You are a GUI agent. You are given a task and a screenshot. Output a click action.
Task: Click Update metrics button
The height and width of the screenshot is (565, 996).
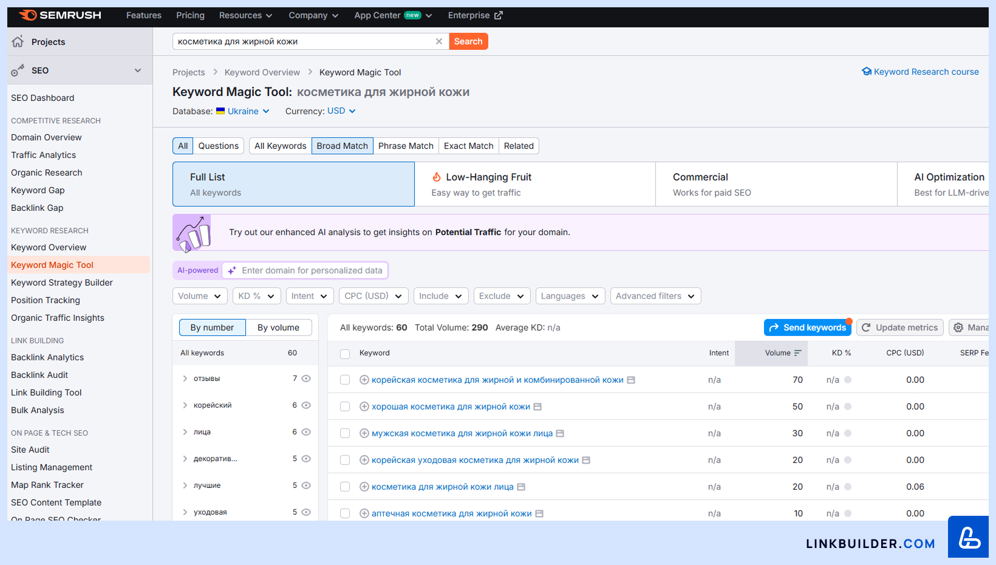pos(900,327)
